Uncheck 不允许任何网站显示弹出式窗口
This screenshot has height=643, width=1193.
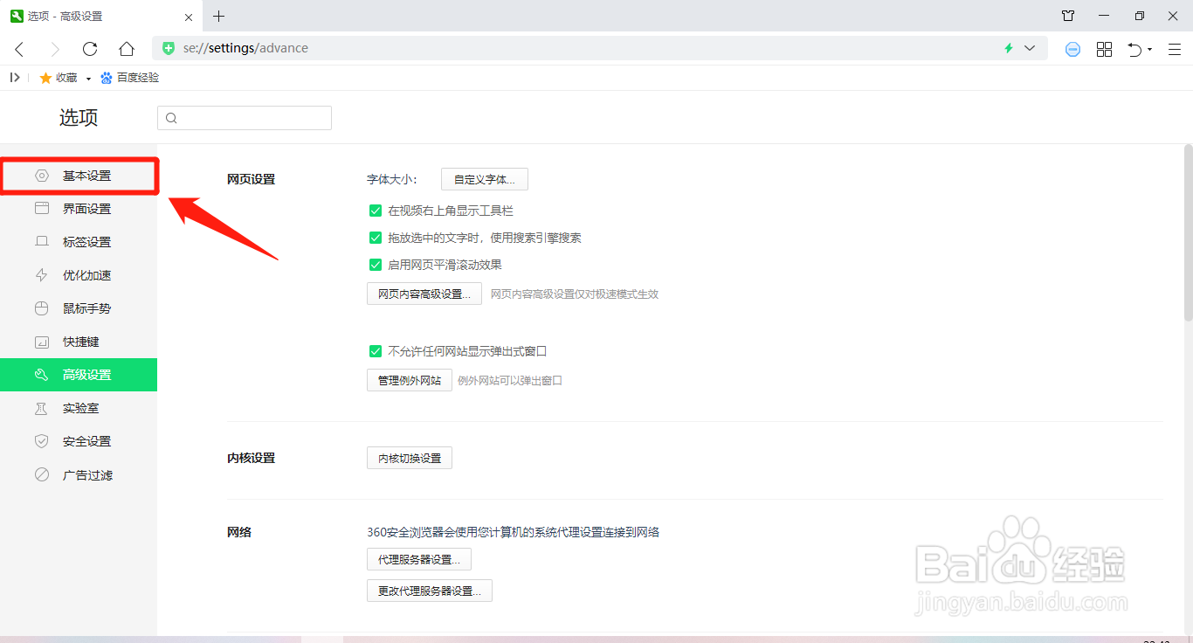coord(376,349)
